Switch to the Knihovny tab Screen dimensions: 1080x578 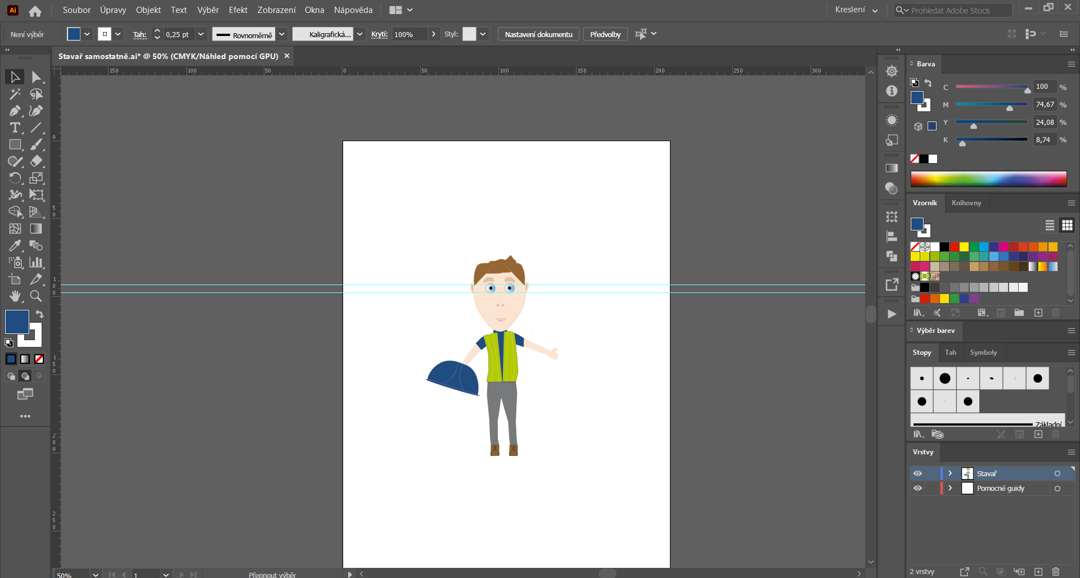(966, 203)
